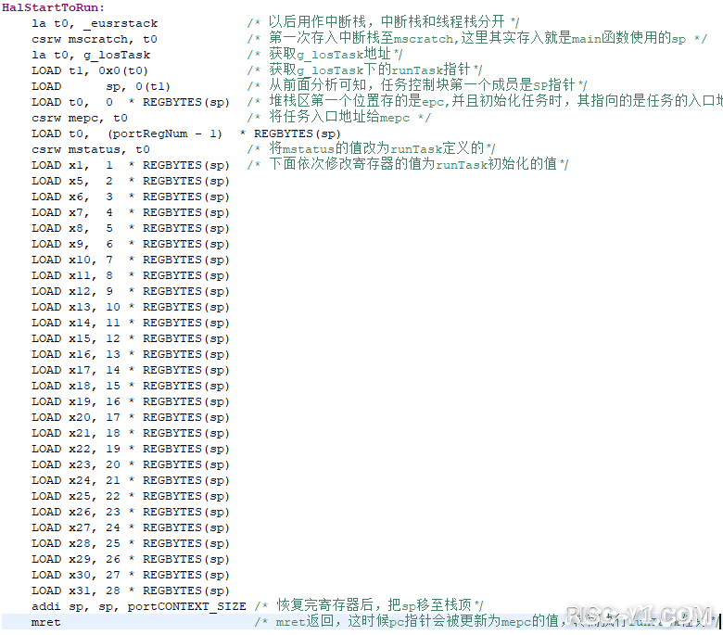The width and height of the screenshot is (723, 635).
Task: Click the "csrw mstatus, t0" line
Action: tap(91, 149)
